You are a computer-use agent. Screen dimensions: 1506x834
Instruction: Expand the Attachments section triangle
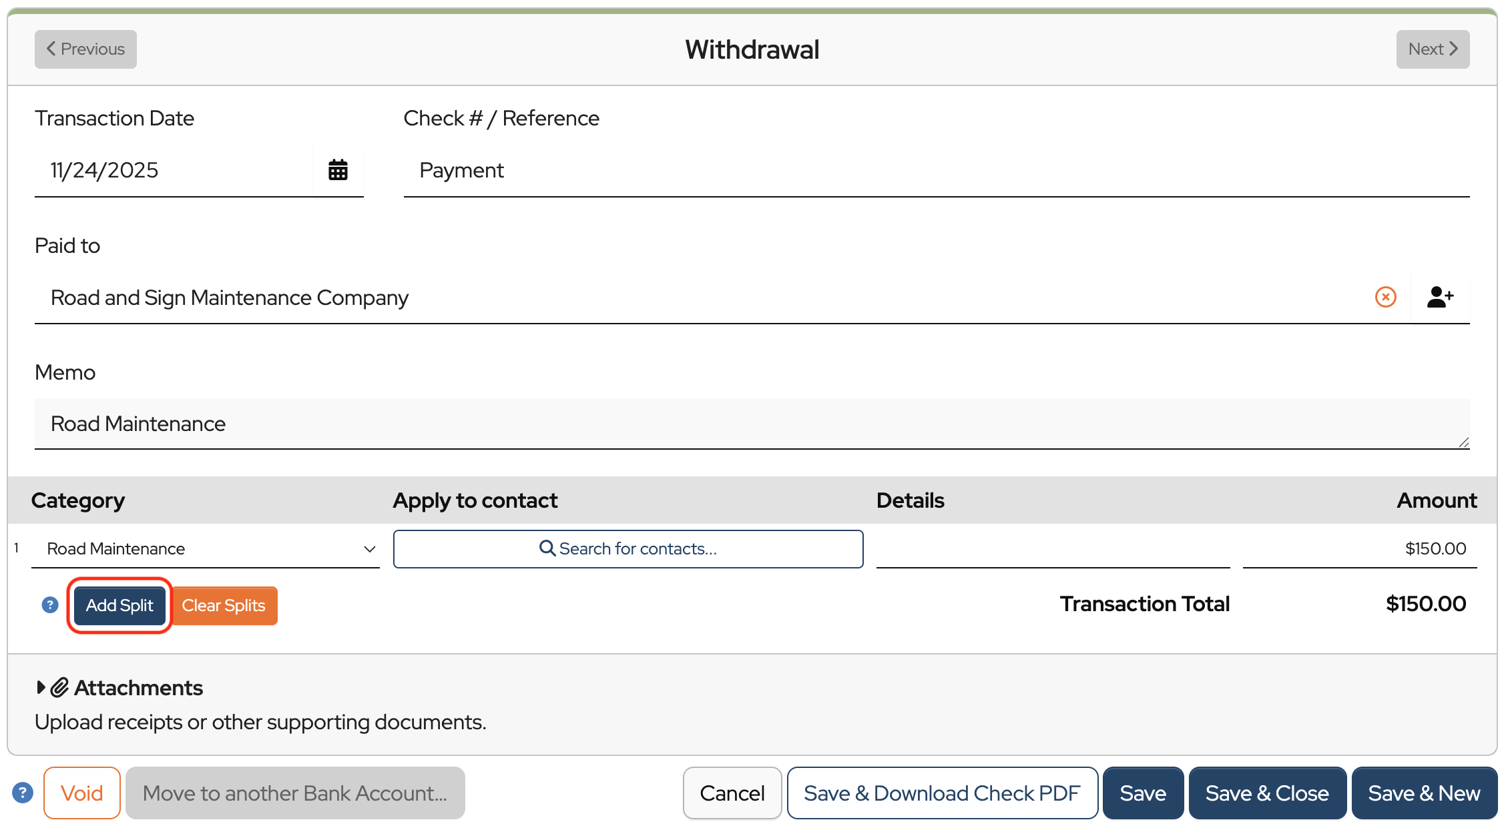[41, 687]
